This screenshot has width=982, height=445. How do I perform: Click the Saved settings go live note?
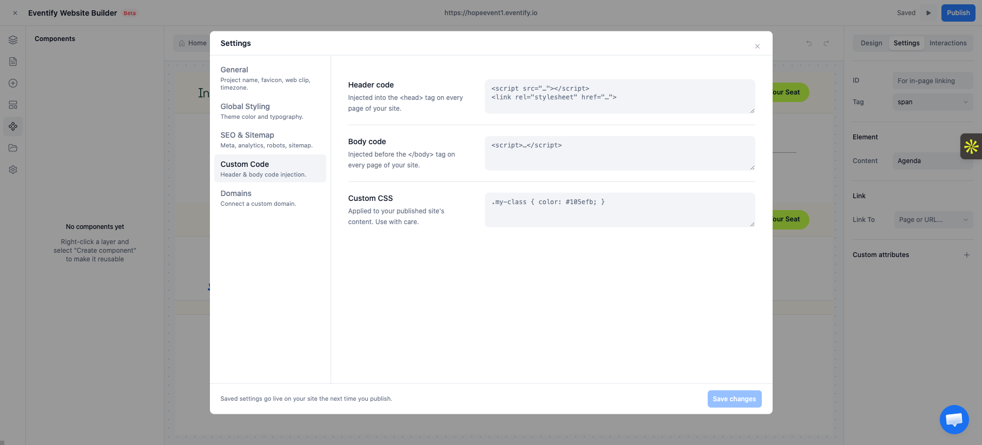coord(306,399)
